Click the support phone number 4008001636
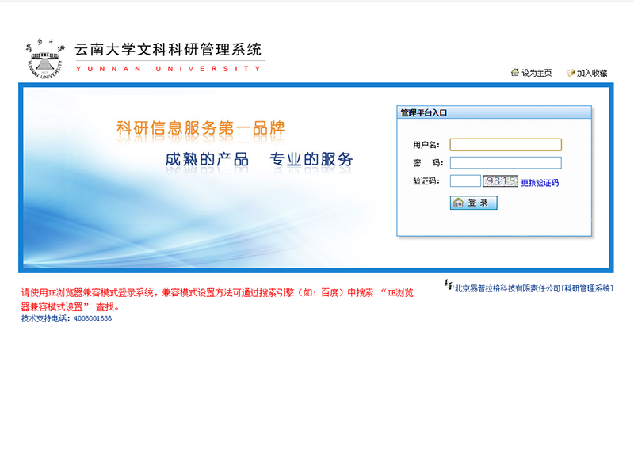The height and width of the screenshot is (475, 634). [x=93, y=318]
